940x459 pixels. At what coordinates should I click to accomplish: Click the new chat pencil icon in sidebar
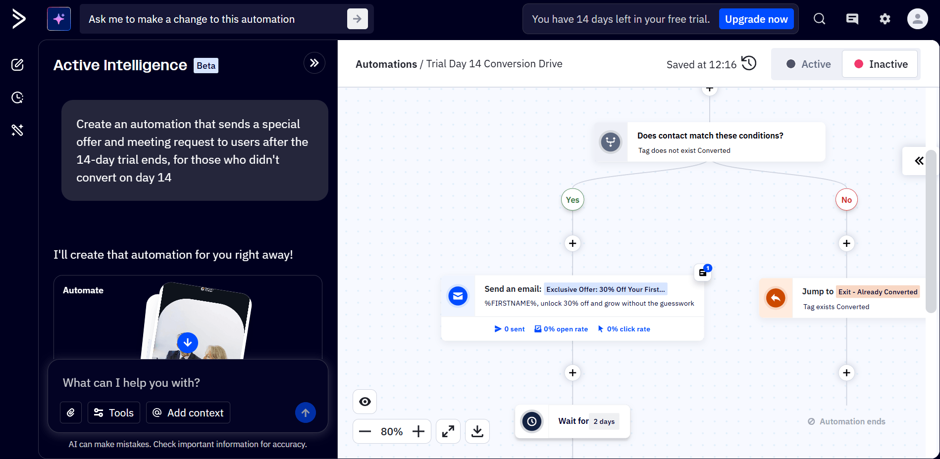18,65
